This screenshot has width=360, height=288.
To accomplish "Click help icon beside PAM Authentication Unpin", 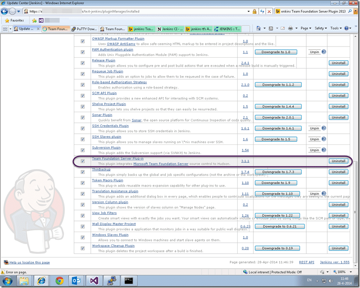I will 324,52.
